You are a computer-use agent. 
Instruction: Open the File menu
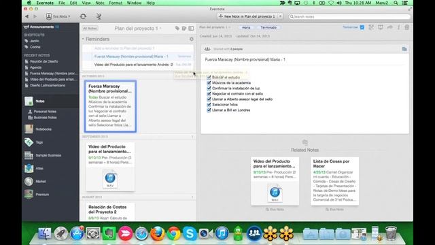pyautogui.click(x=62, y=3)
